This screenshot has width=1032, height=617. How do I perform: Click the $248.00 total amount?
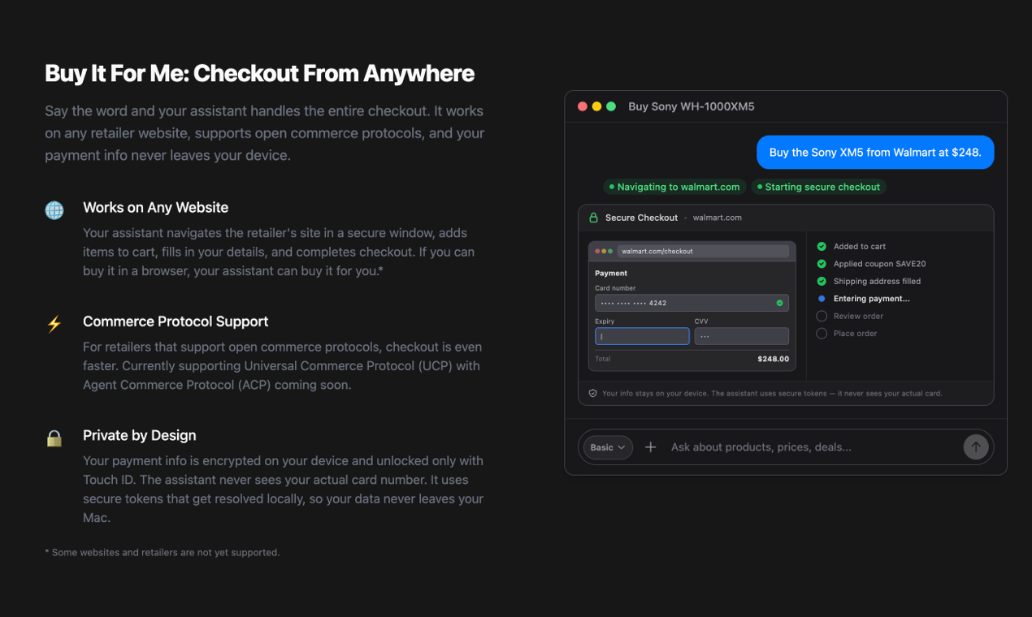(773, 359)
